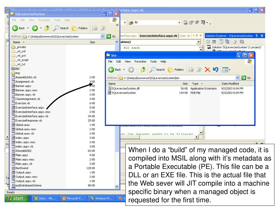This screenshot has width=279, height=209.
Task: Open the address dropdown in SQLexerciseSystem window
Action: point(102,36)
